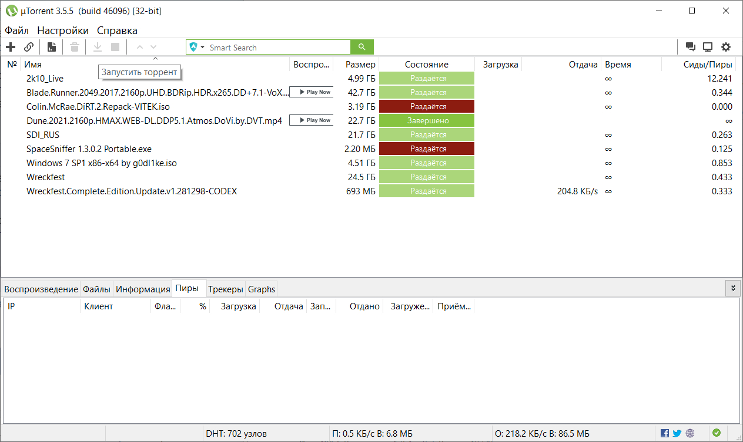
Task: Click the Remove torrent trash icon
Action: [75, 47]
